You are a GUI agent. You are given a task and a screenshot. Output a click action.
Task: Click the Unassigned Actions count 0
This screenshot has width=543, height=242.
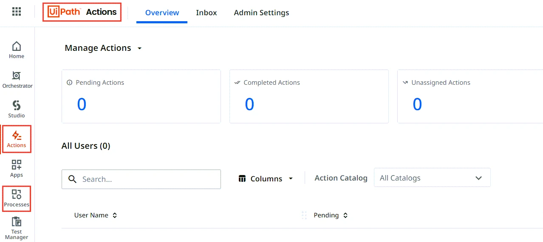tap(417, 104)
